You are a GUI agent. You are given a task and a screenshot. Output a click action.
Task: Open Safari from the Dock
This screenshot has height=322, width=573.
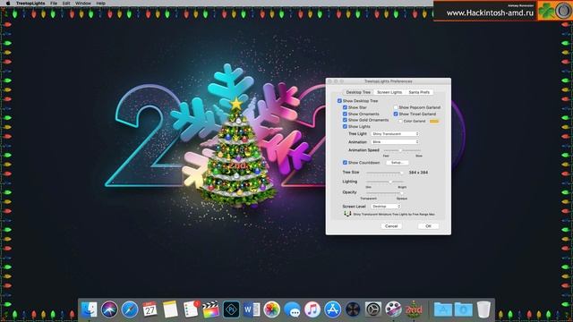130,309
